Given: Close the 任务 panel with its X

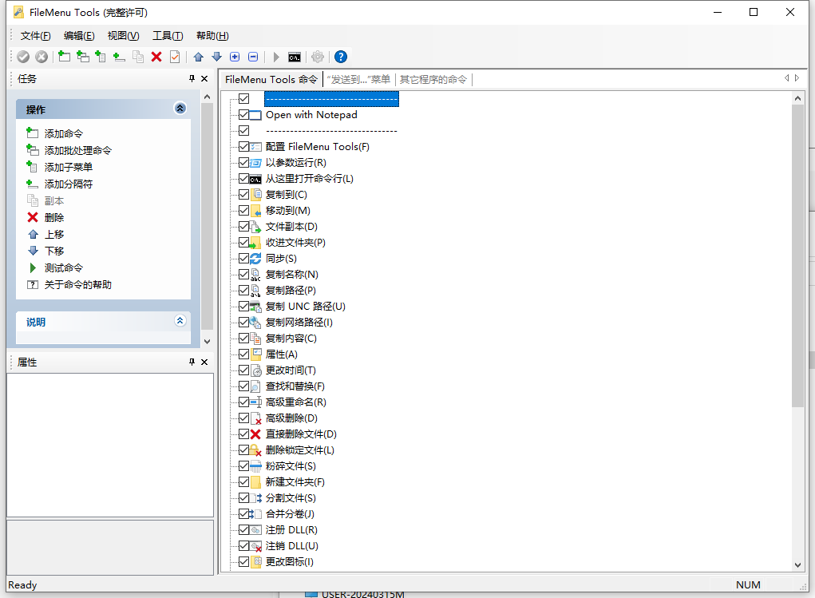Looking at the screenshot, I should (x=204, y=78).
